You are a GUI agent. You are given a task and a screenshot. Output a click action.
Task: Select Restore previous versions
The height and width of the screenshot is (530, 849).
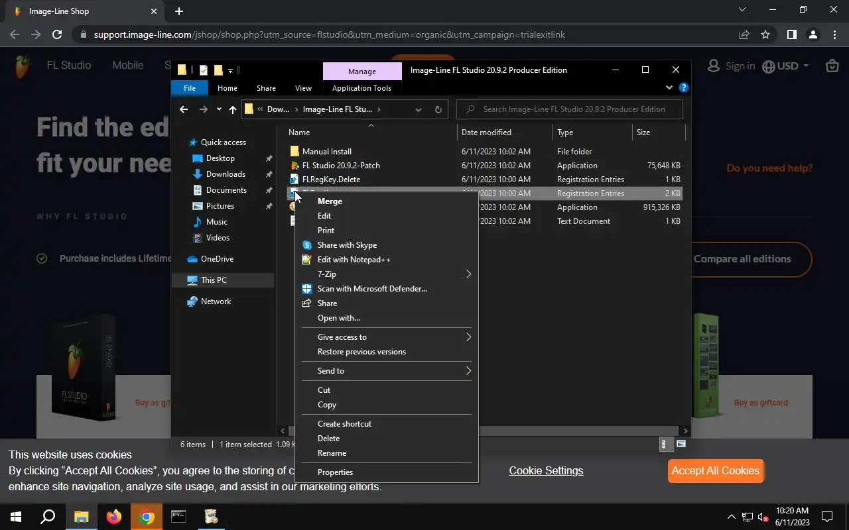(361, 352)
